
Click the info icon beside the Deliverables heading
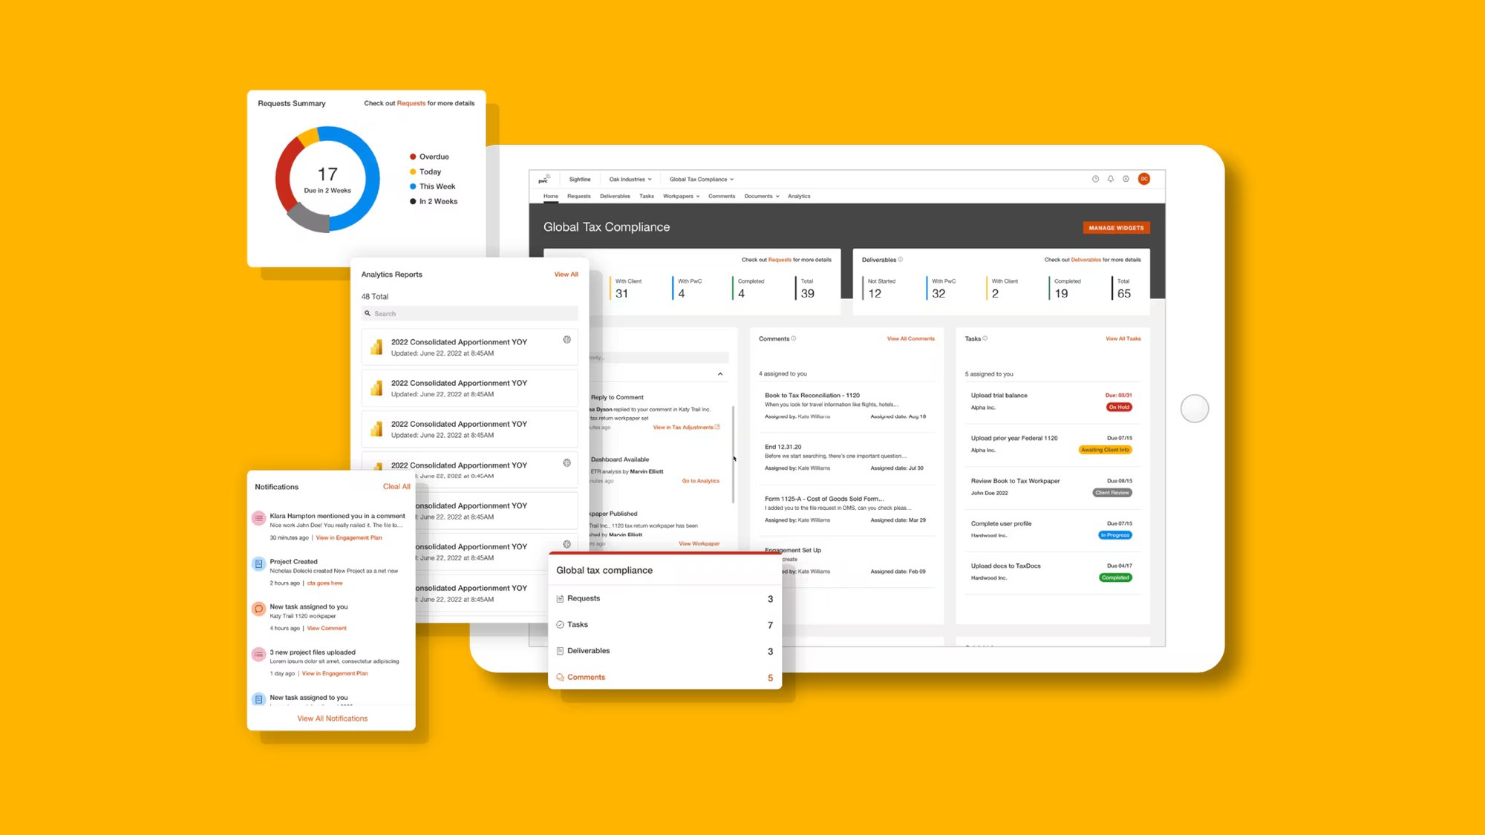(x=901, y=260)
